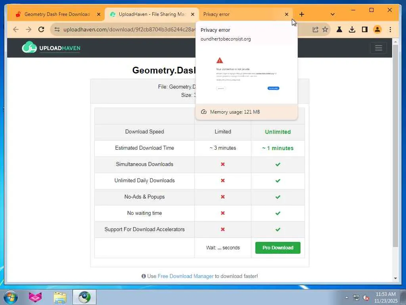Click the green Unlimited speed text

point(278,132)
